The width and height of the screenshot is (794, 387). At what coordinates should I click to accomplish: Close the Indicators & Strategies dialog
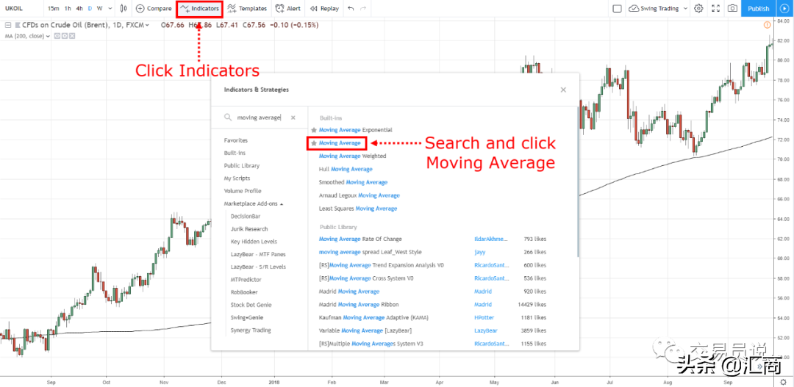pyautogui.click(x=563, y=90)
